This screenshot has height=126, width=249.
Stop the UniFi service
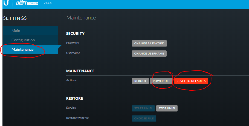pyautogui.click(x=167, y=108)
